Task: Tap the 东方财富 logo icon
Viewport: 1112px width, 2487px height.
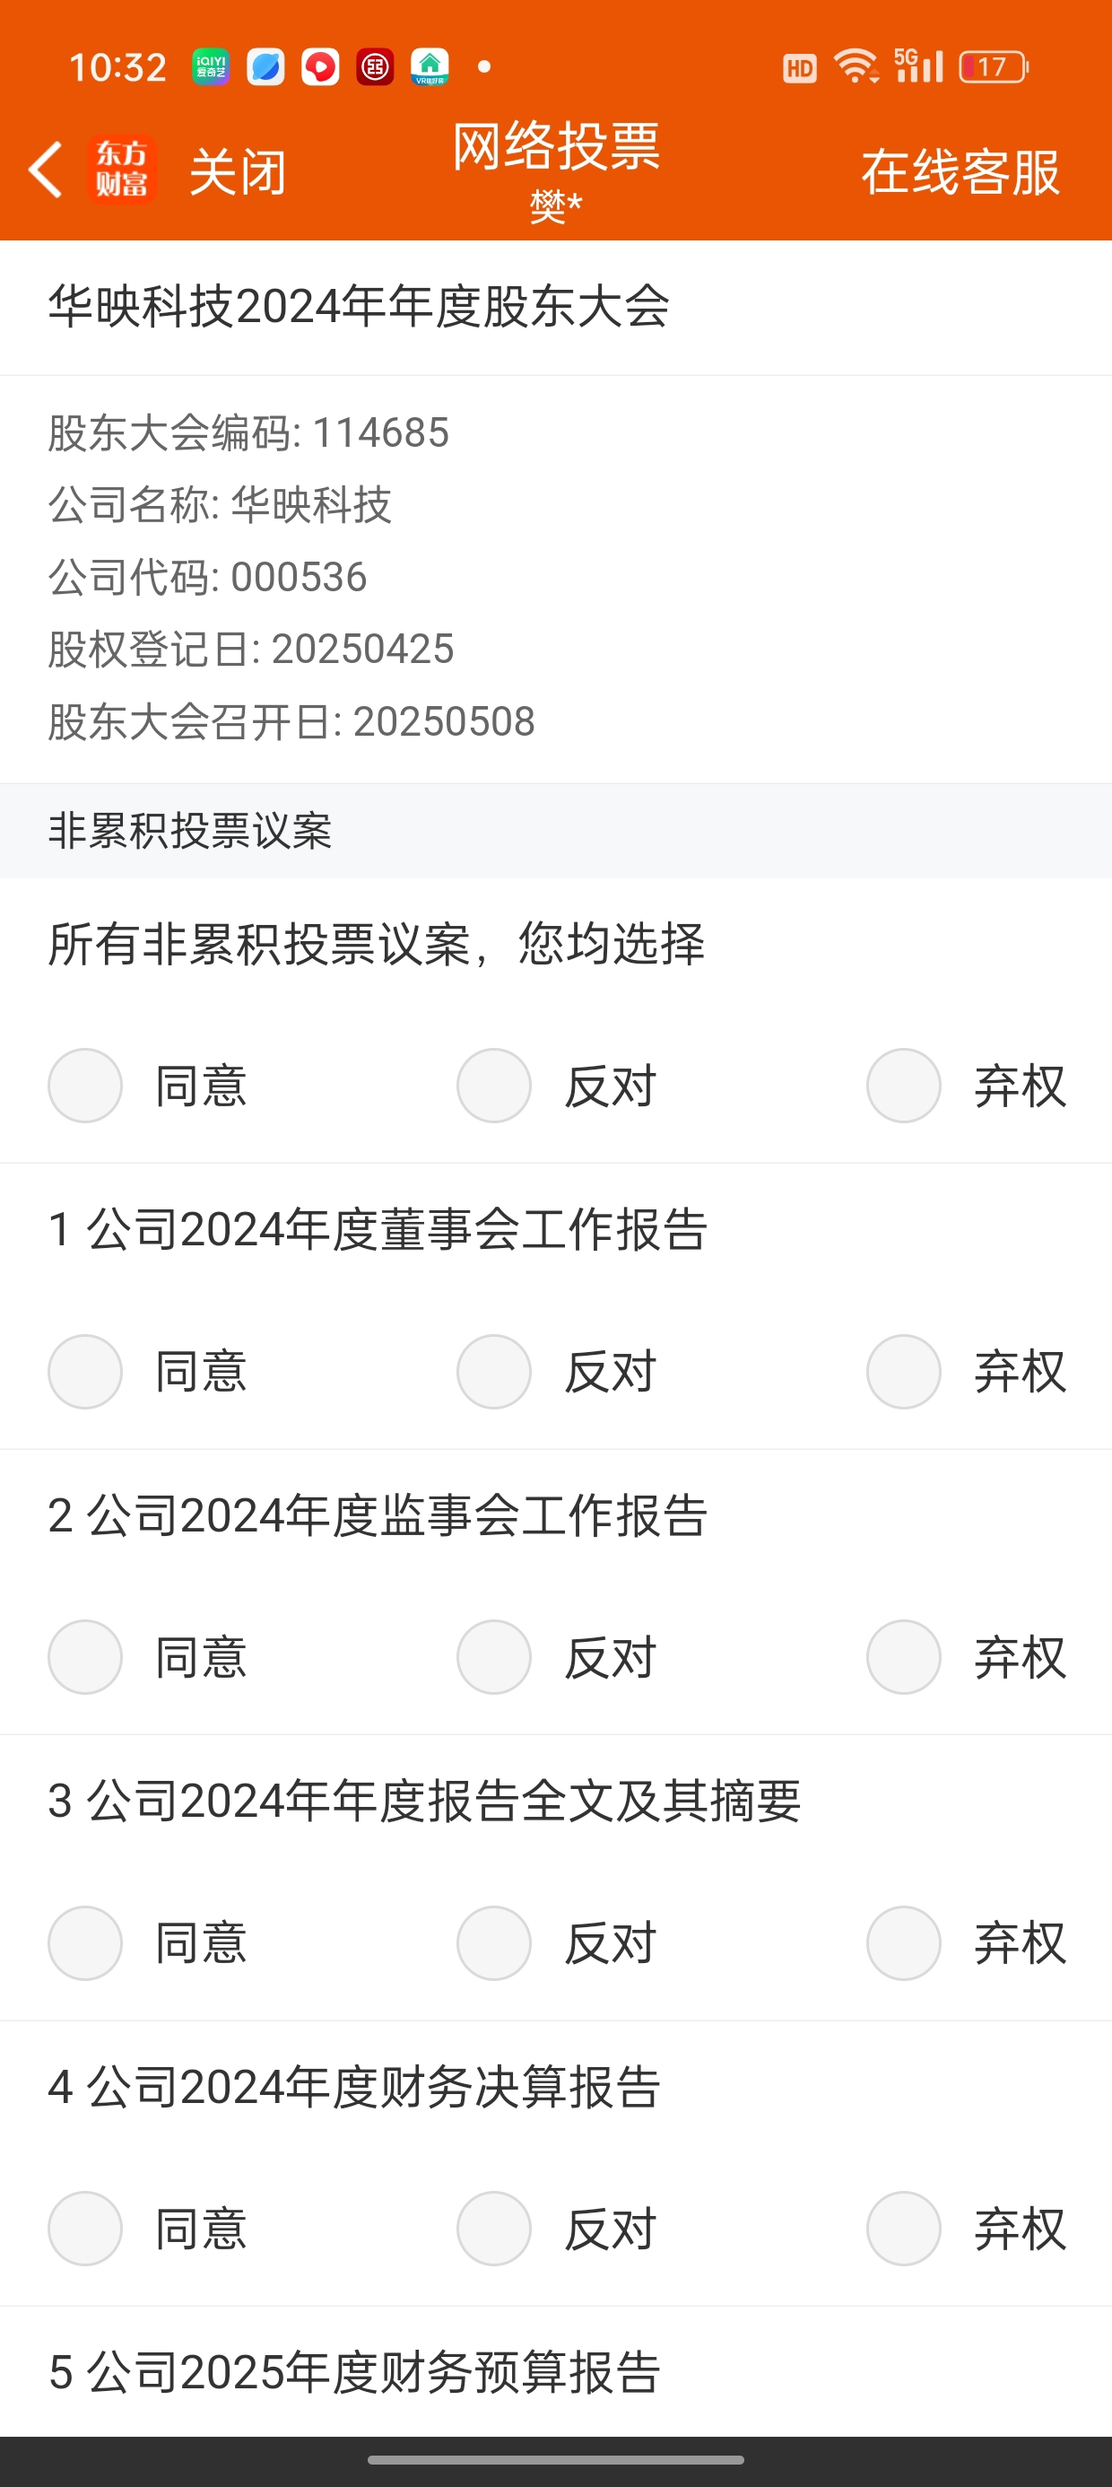Action: coord(122,170)
